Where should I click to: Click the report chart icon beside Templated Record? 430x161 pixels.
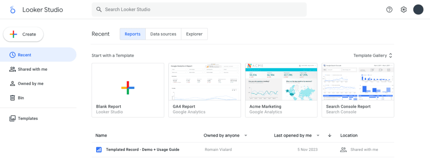(99, 150)
